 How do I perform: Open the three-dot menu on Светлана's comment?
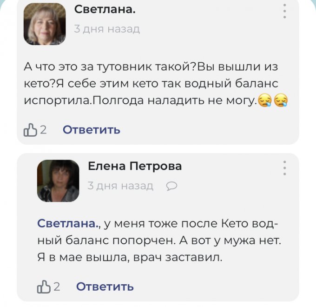pos(284,10)
